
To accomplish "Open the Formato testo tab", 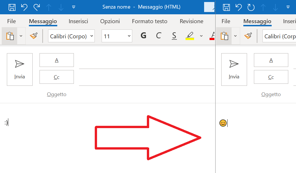I will (x=149, y=21).
